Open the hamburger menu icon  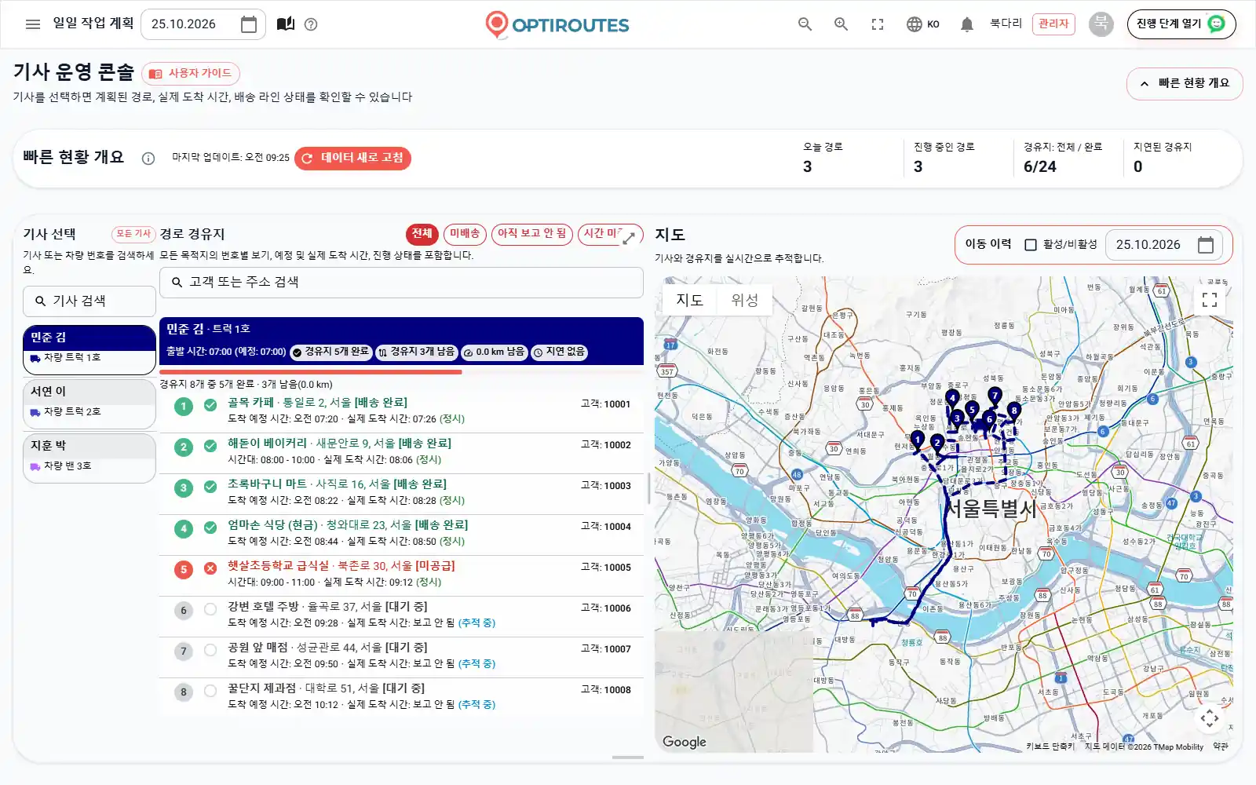[33, 24]
